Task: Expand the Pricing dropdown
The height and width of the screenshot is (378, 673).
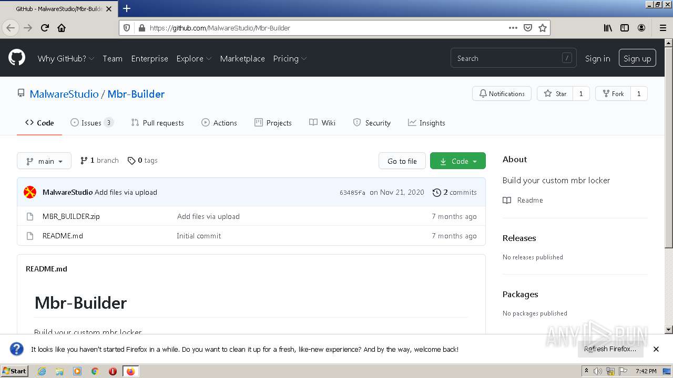Action: (x=290, y=58)
